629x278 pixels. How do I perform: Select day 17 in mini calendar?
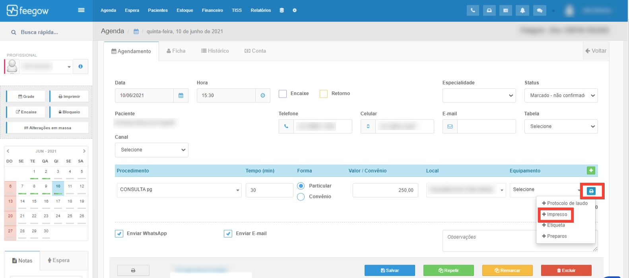(58, 201)
